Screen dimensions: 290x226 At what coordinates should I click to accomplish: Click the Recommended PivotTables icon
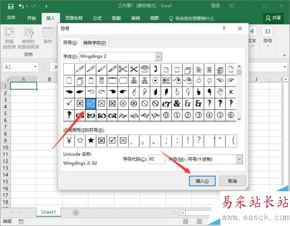coord(28,38)
